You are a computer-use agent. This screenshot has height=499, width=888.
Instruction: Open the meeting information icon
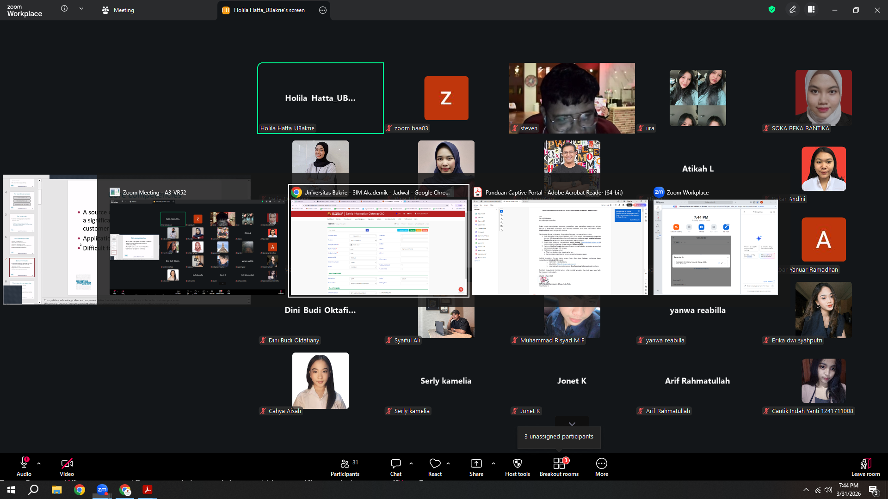[x=64, y=9]
